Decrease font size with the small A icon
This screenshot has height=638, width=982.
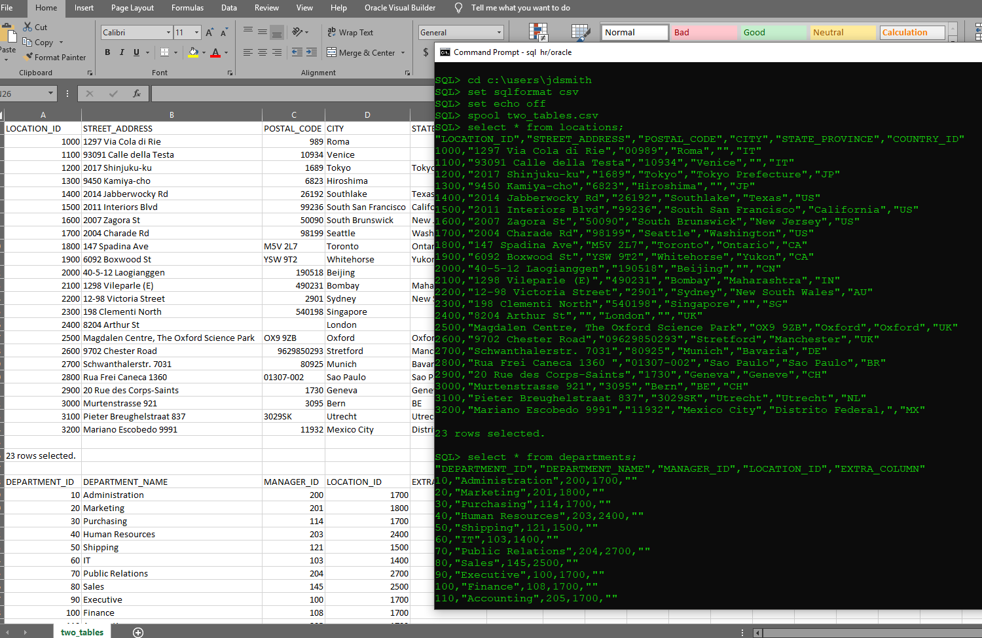(224, 32)
